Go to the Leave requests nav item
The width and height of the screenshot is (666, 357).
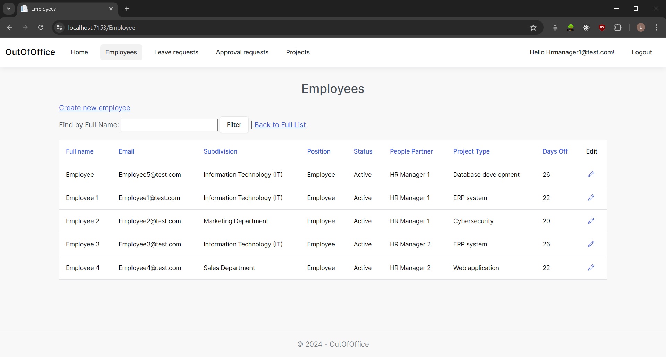tap(176, 52)
